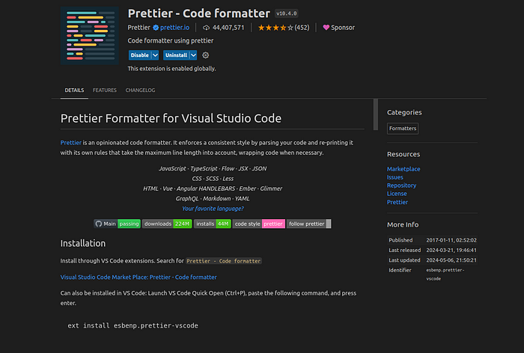Click the heart Sponsor icon

tap(326, 28)
